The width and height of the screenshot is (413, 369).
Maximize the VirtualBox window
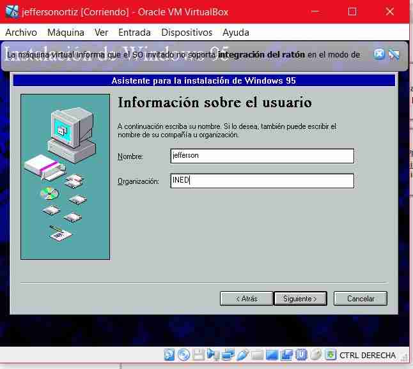tap(352, 11)
